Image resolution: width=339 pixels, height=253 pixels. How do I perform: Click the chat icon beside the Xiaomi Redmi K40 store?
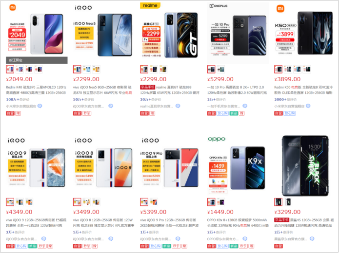[40, 106]
